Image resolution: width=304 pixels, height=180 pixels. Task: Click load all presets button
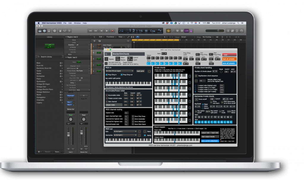(229, 59)
